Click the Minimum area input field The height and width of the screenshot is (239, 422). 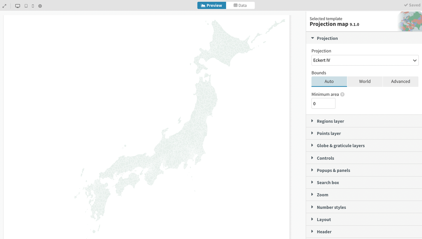[x=324, y=103]
